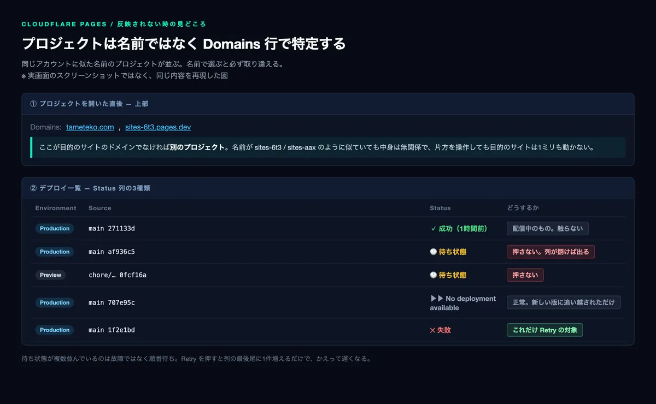Select source text main 707e95c
This screenshot has height=404, width=656.
point(112,302)
